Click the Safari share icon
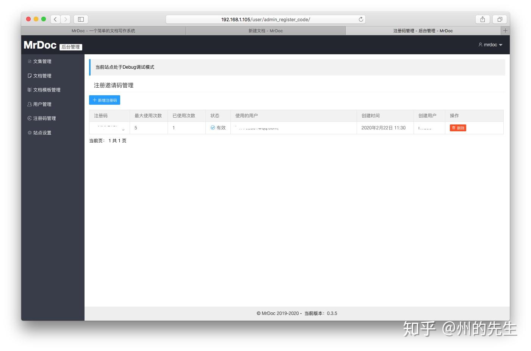Viewport: 531px width, 351px height. (482, 19)
